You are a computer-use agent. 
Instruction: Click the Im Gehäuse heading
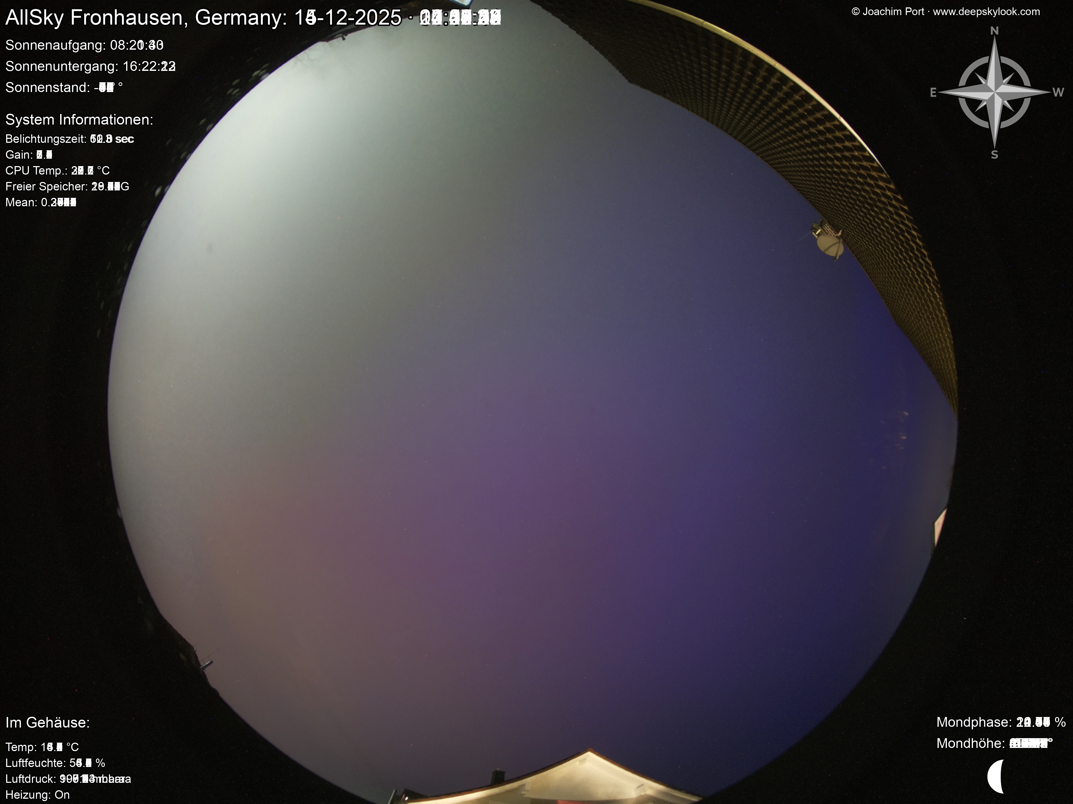point(48,723)
